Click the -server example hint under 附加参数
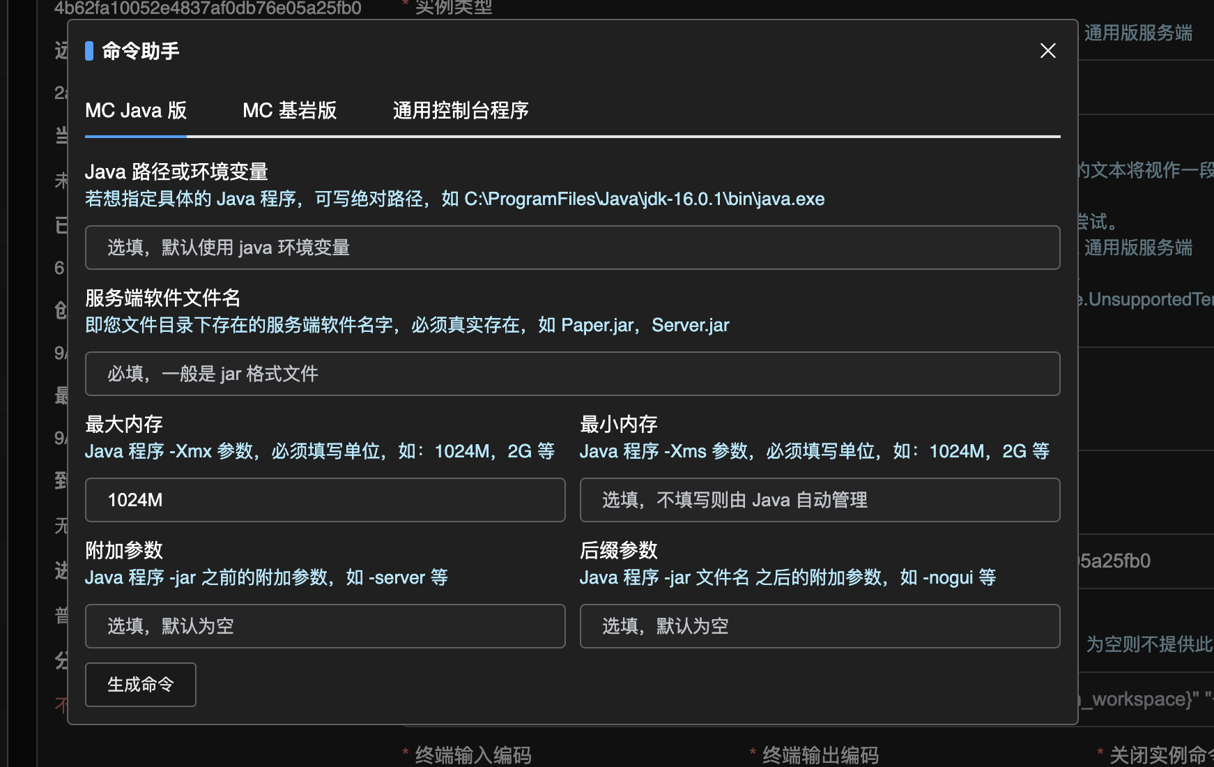This screenshot has height=767, width=1214. click(266, 578)
